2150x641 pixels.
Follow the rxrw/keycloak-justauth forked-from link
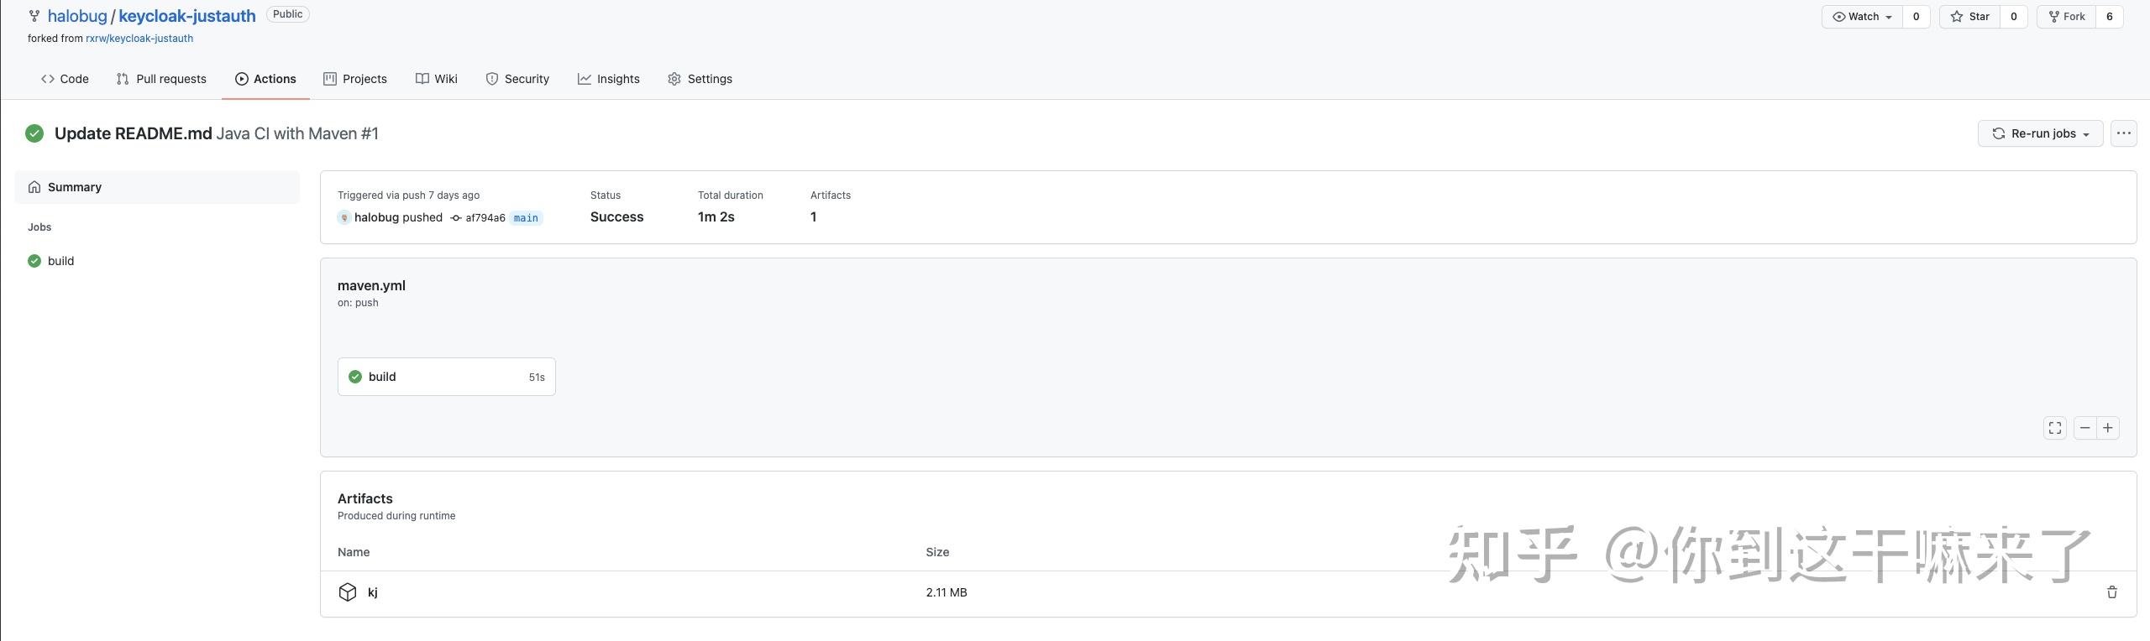tap(139, 39)
